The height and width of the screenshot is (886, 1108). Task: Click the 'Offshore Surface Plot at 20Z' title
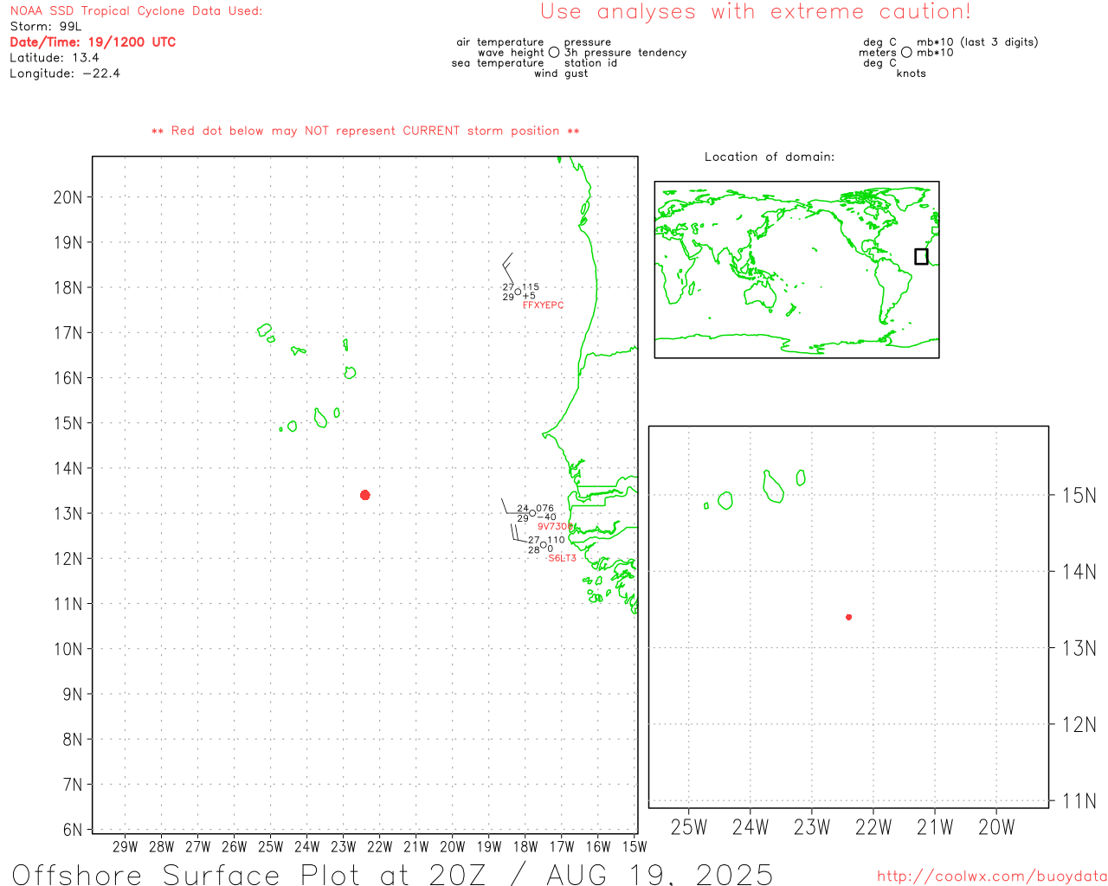coord(250,874)
